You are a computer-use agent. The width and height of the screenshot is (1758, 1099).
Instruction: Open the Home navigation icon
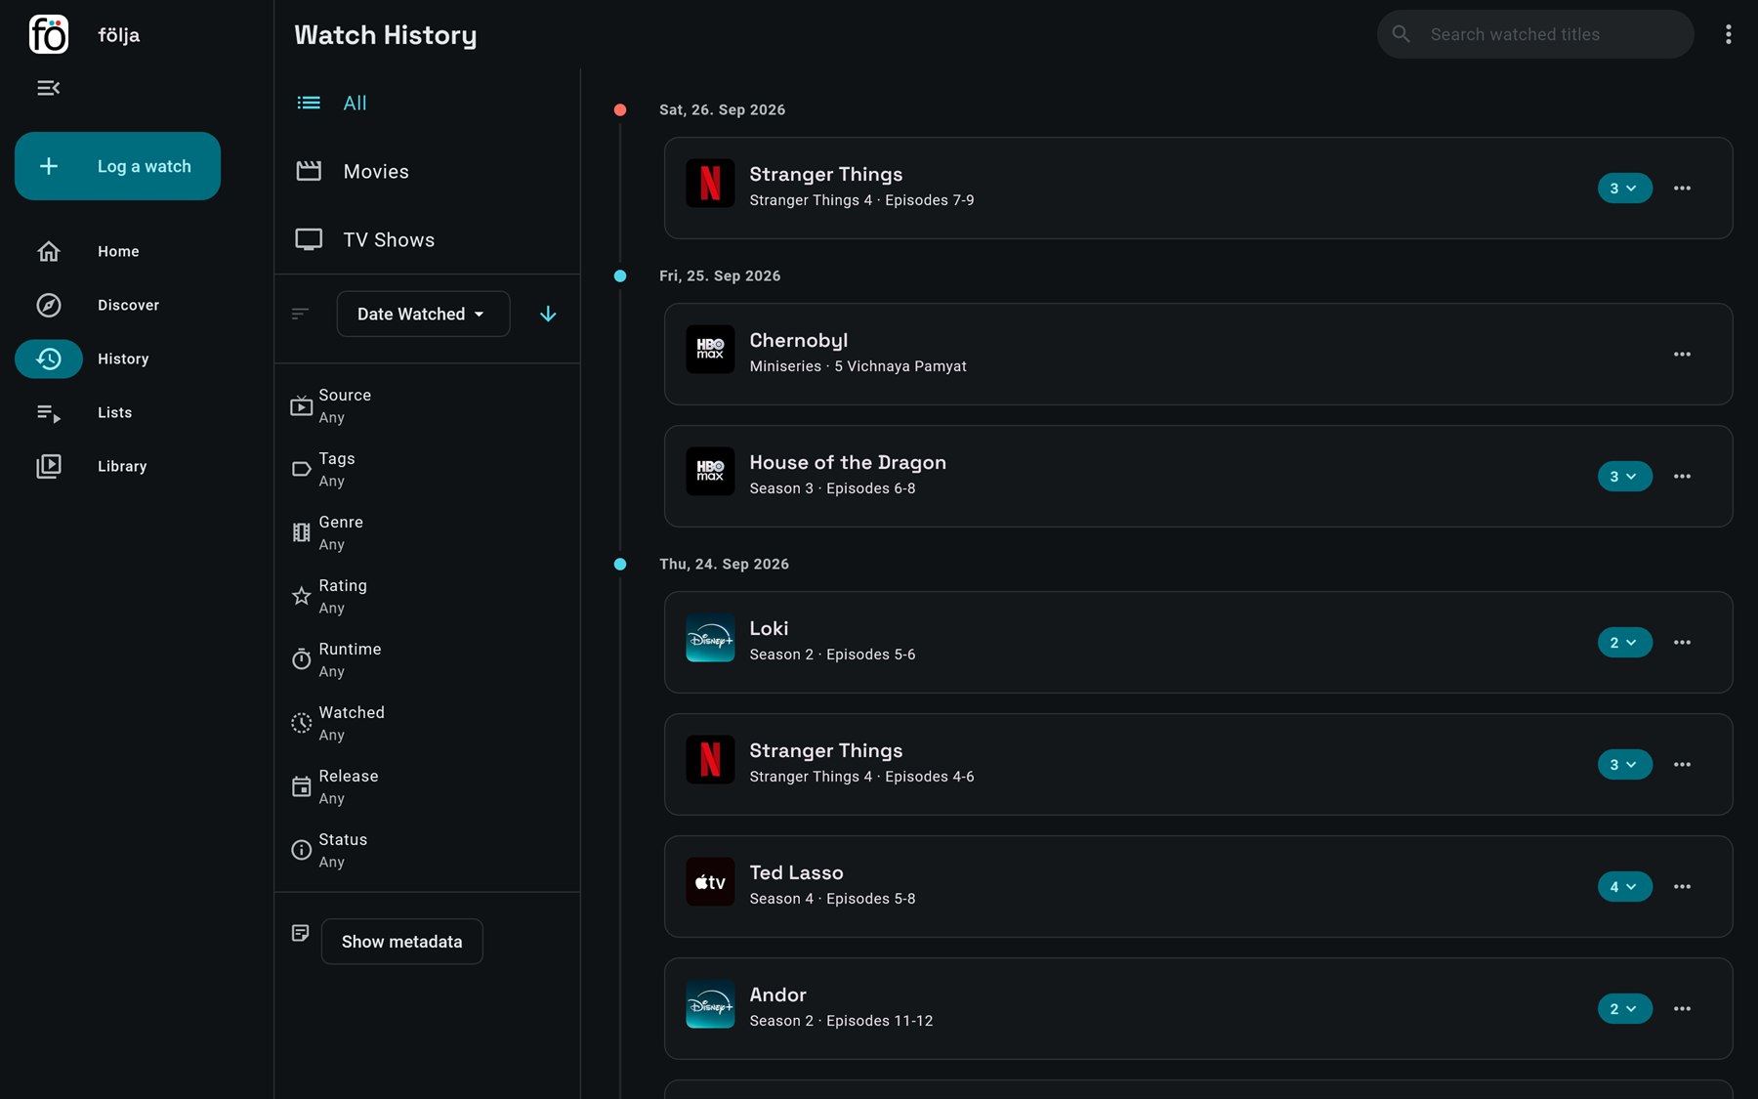click(x=49, y=251)
